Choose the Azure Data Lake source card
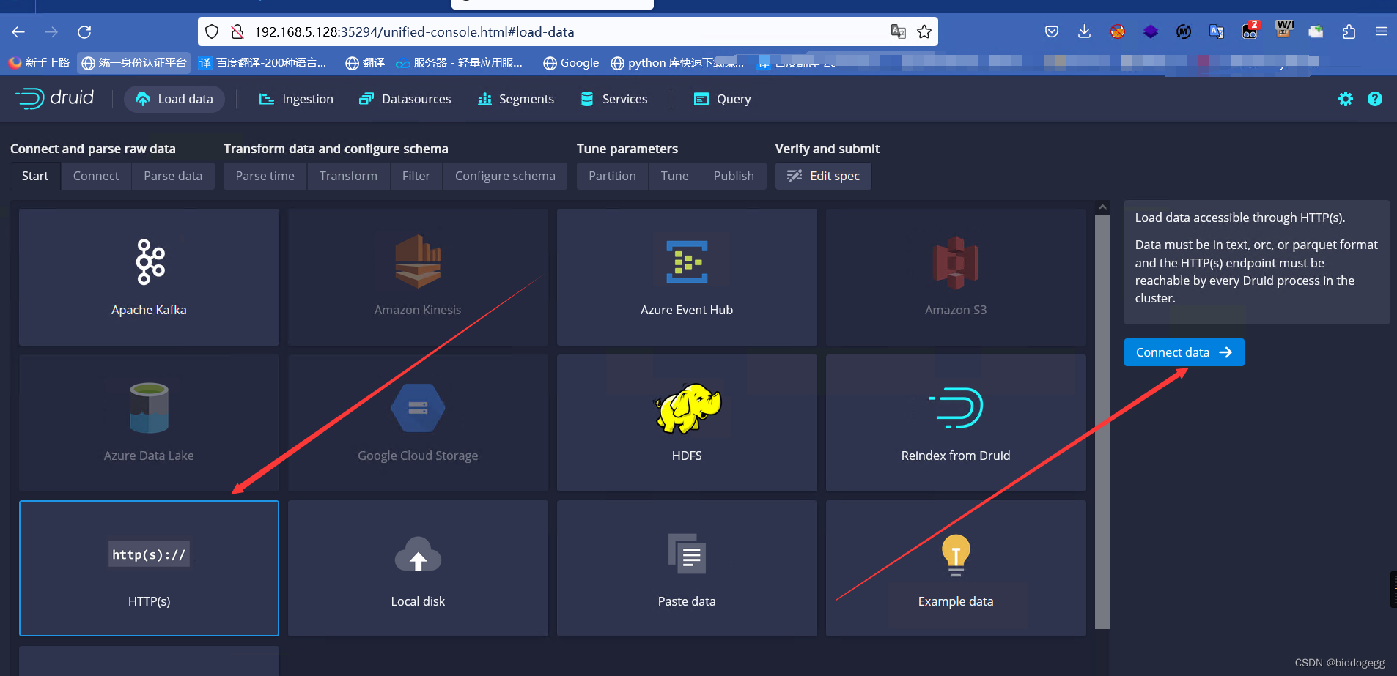The height and width of the screenshot is (676, 1397). pyautogui.click(x=149, y=423)
